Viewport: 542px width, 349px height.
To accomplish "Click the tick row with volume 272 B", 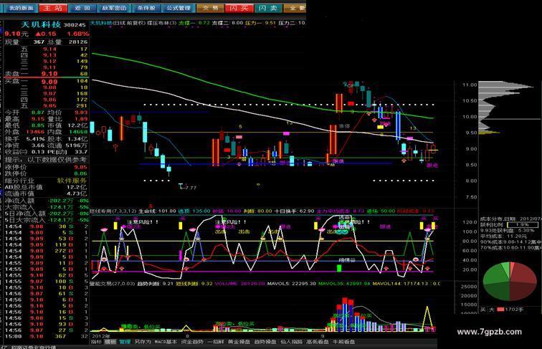I will (x=46, y=251).
